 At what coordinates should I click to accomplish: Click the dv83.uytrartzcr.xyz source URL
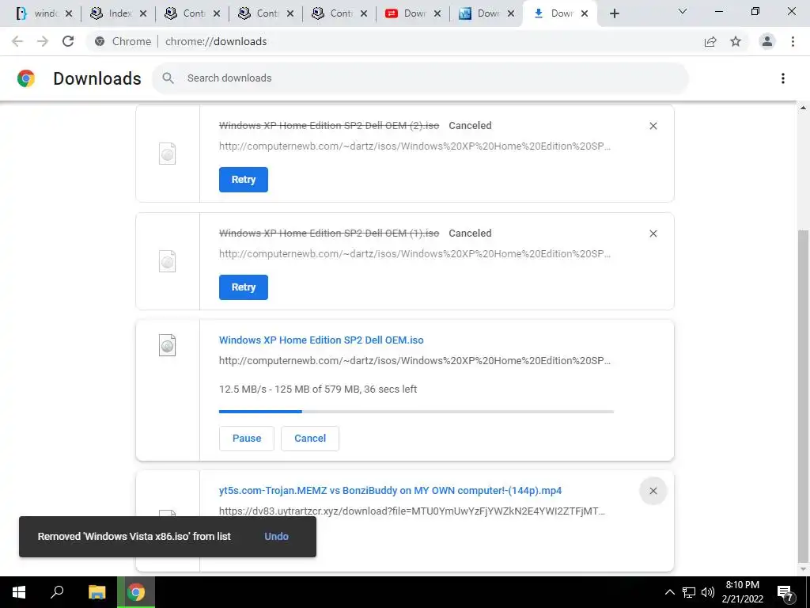pos(411,511)
